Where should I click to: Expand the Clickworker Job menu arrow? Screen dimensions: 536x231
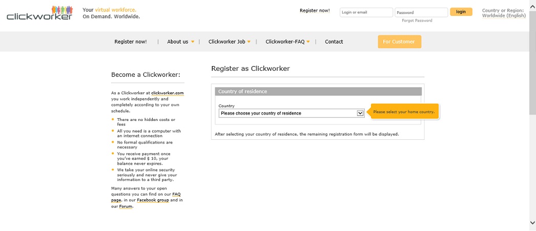[249, 41]
